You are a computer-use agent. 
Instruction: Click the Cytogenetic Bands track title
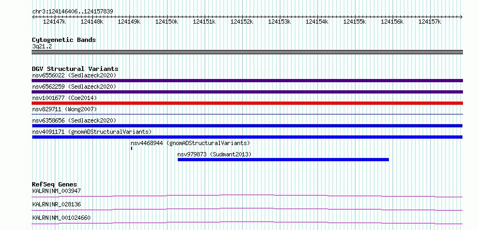(64, 40)
